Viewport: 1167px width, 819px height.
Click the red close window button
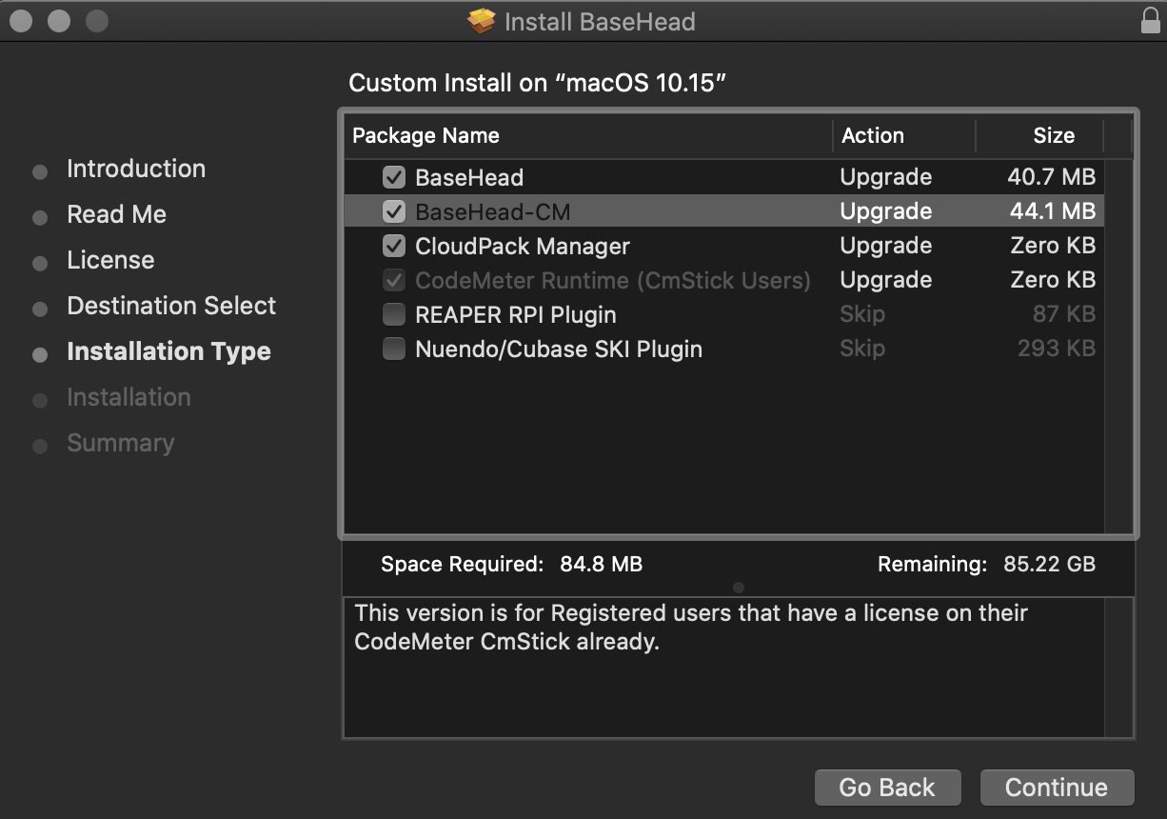point(21,20)
